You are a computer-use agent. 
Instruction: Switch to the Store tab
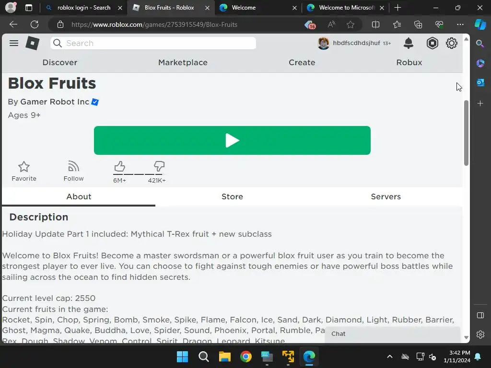click(232, 196)
